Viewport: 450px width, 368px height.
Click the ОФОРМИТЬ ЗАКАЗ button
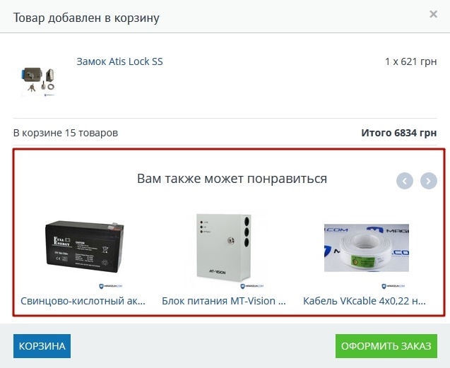pyautogui.click(x=386, y=346)
